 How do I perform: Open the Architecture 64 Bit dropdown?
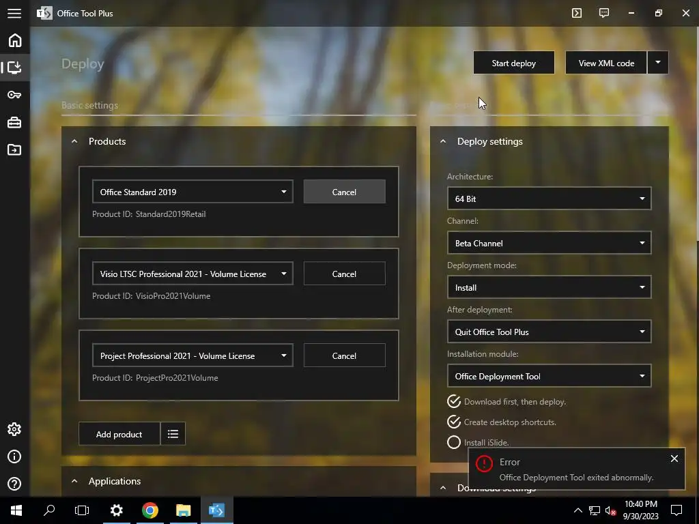point(550,199)
